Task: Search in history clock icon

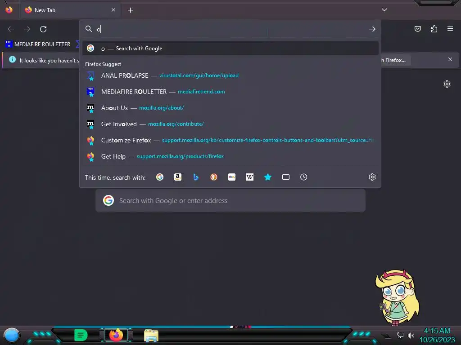Action: [304, 177]
